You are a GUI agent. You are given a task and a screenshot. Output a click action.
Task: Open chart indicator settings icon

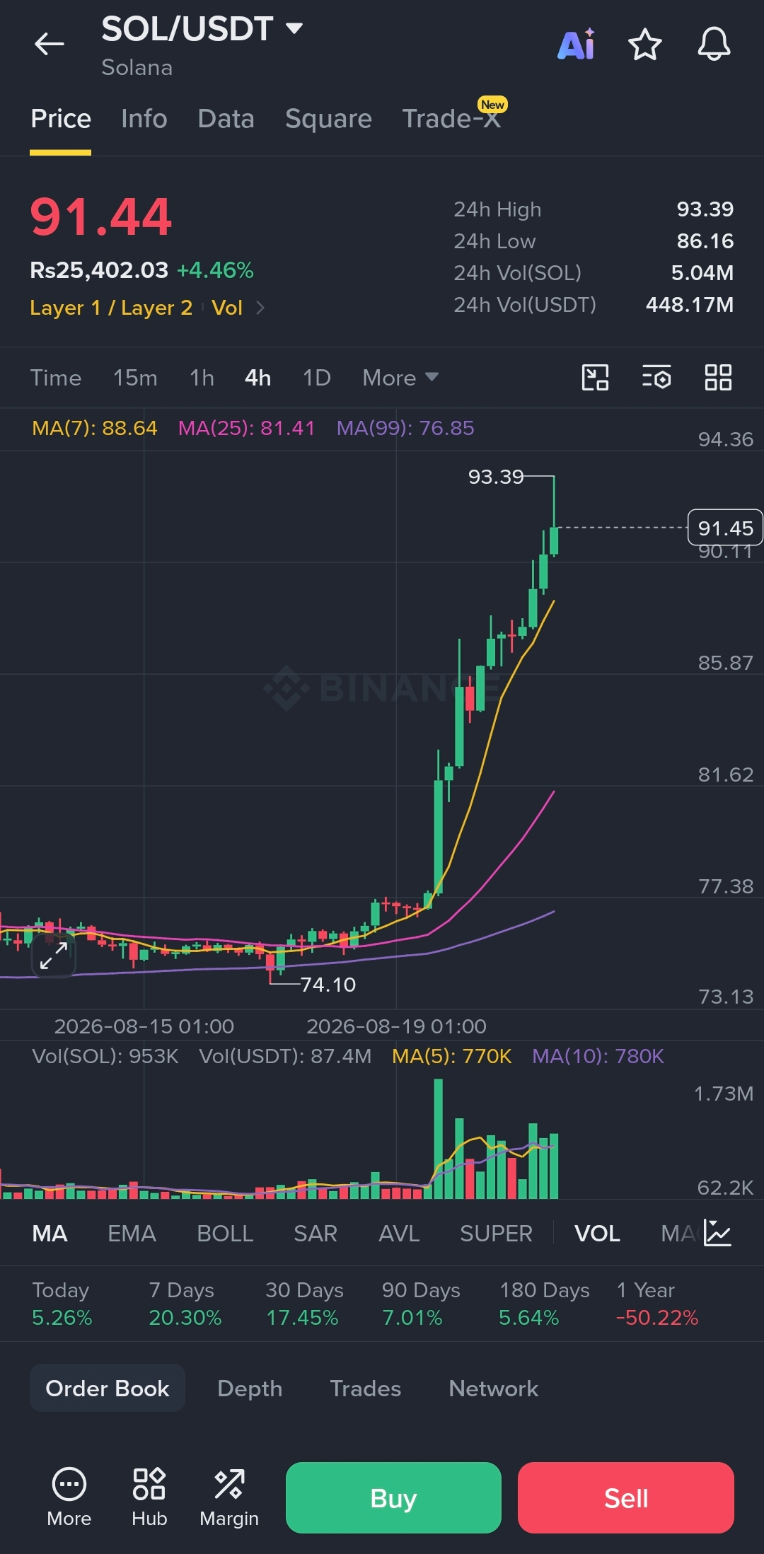(656, 378)
